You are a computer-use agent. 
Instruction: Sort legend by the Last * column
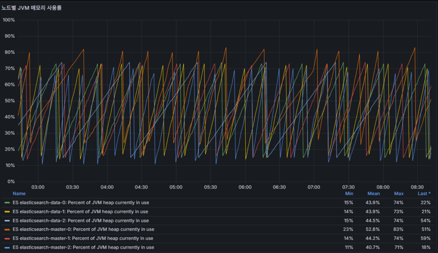click(424, 194)
